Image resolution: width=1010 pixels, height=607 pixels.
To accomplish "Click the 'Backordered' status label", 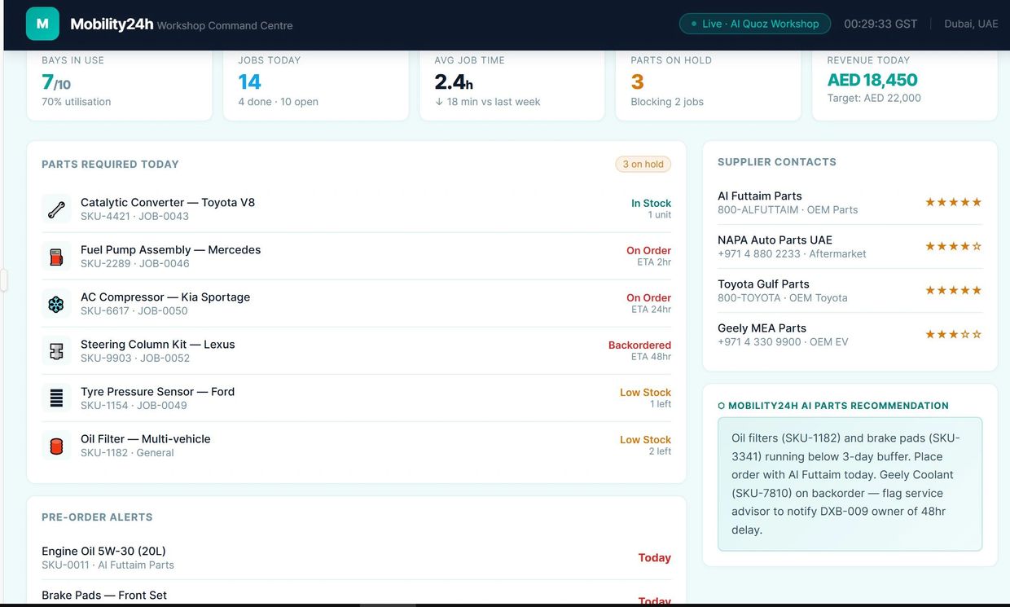I will coord(640,345).
